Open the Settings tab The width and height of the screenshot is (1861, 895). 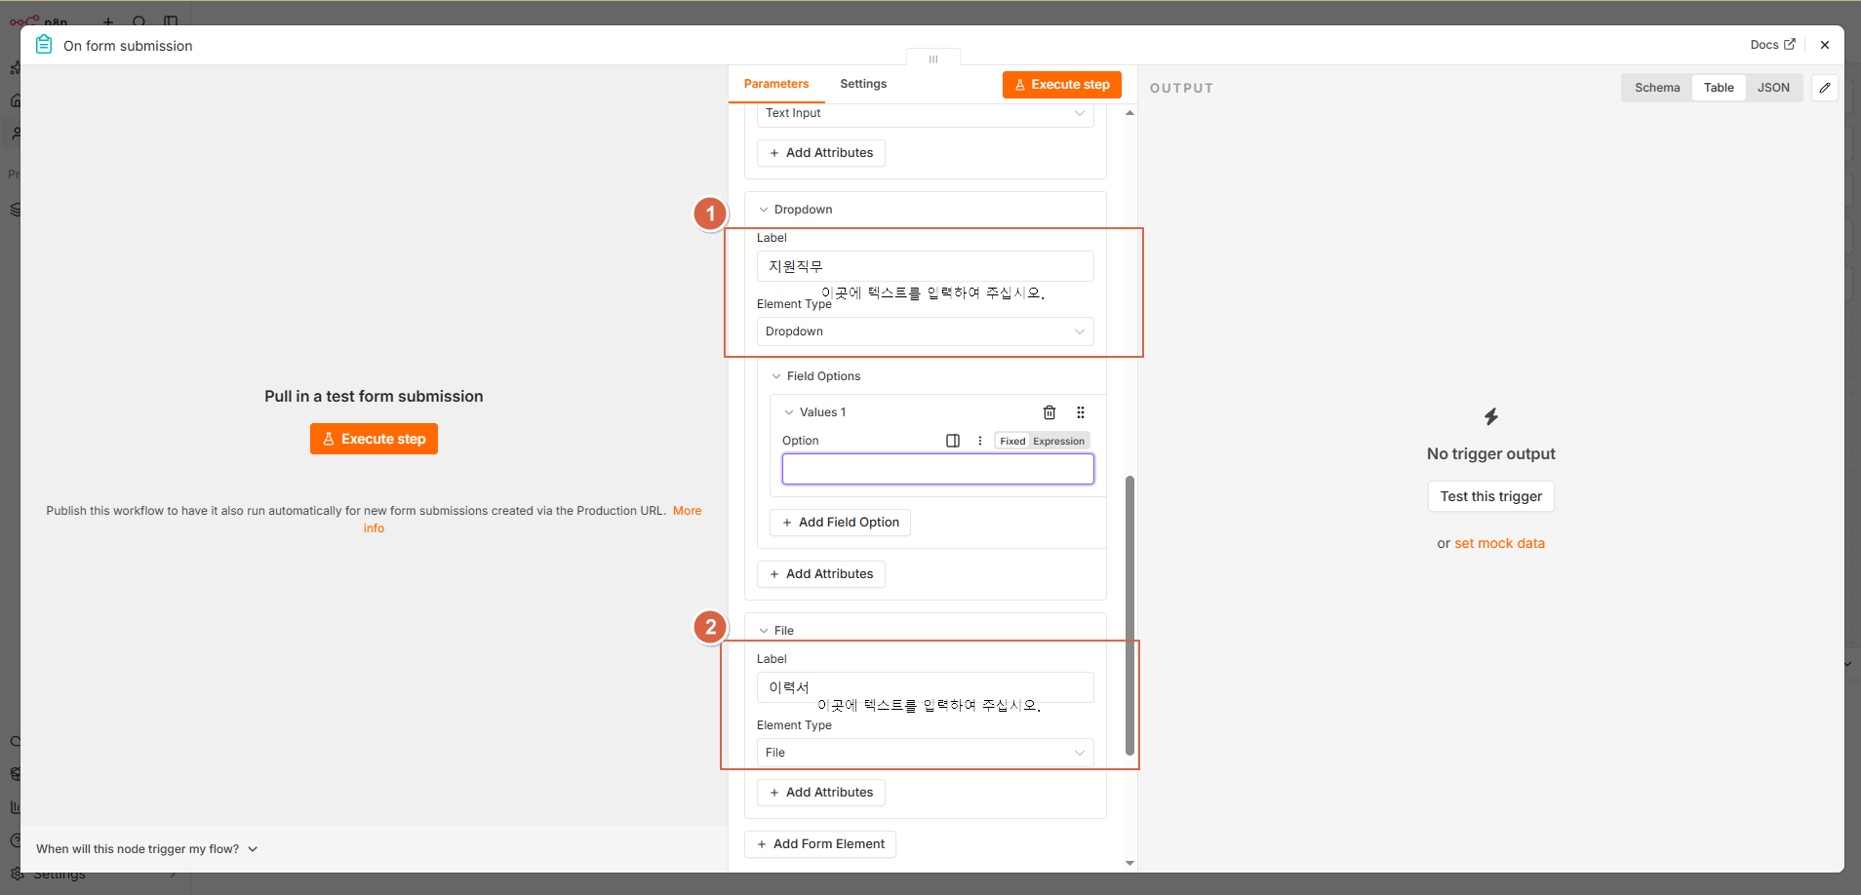[863, 84]
